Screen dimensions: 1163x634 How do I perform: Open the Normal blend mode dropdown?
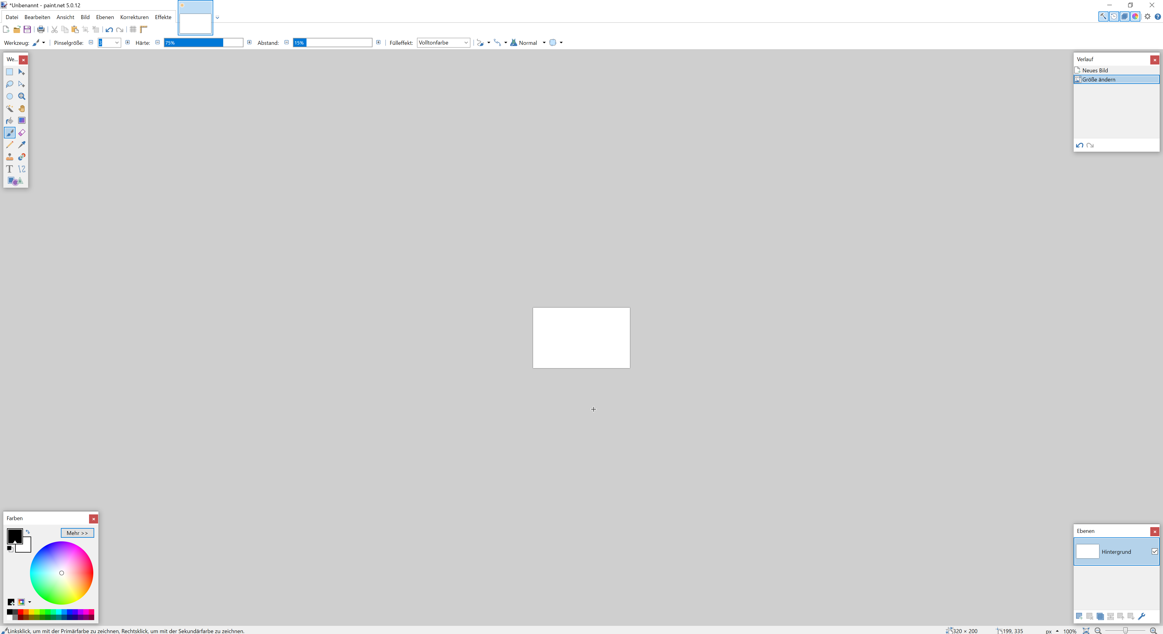[x=544, y=43]
